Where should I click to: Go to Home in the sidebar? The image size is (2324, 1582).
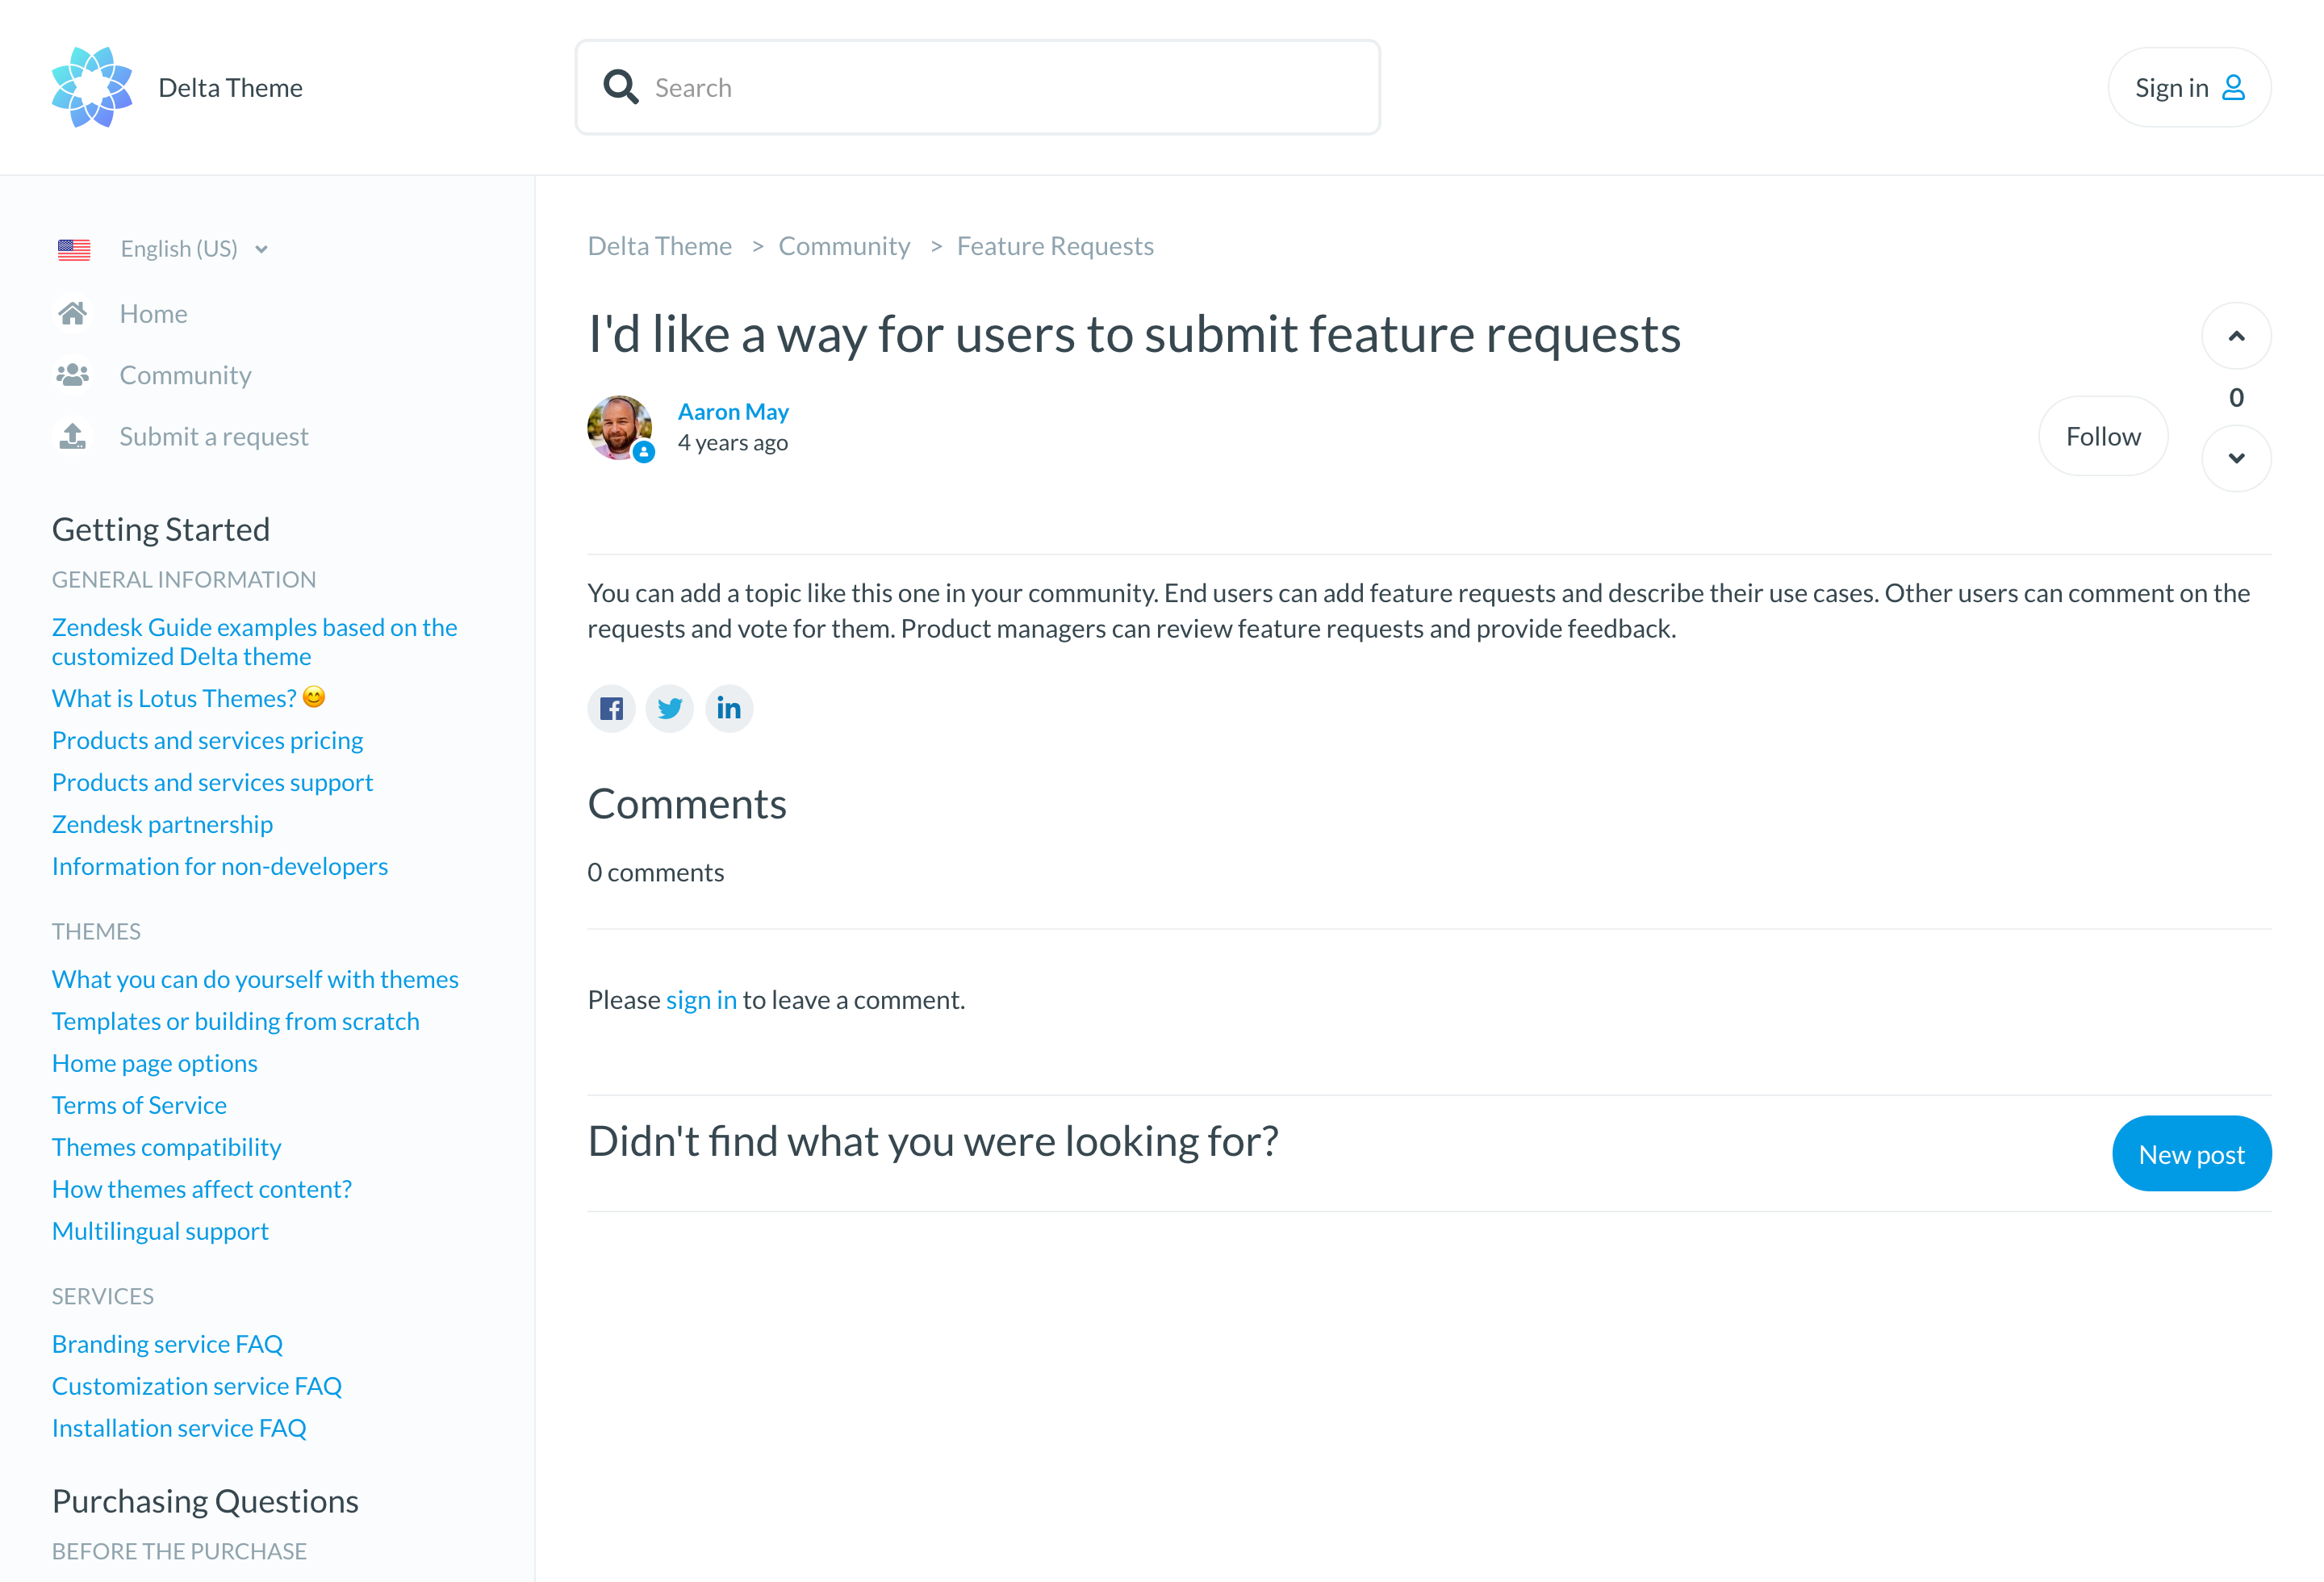153,314
